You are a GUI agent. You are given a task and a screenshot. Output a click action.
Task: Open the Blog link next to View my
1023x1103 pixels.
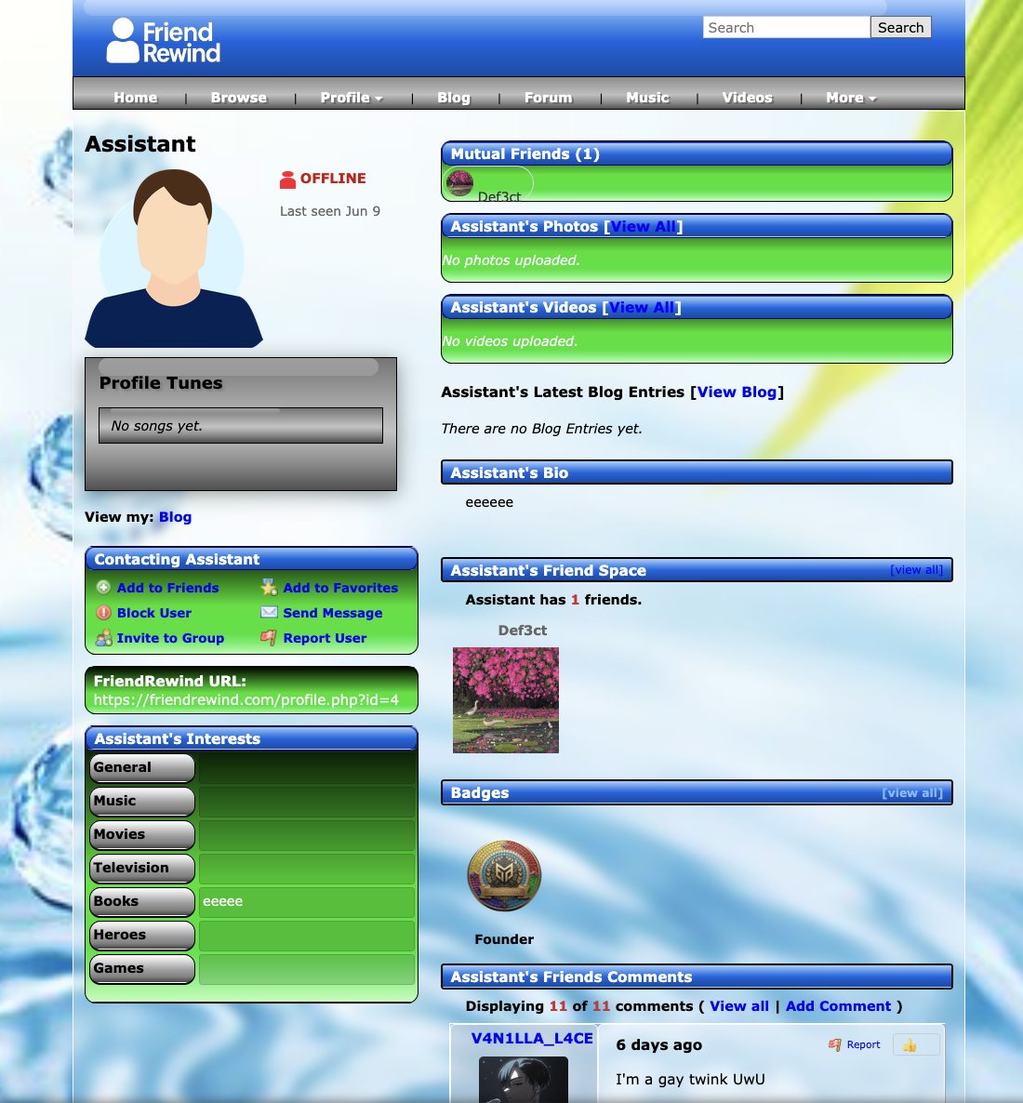(x=175, y=517)
